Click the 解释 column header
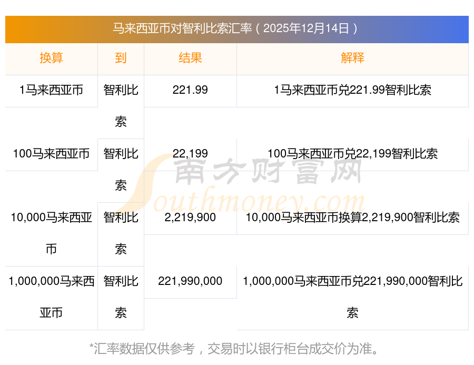 point(352,58)
